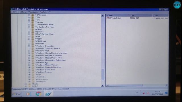
Task: Open the Preferiti menu
Action: point(43,12)
